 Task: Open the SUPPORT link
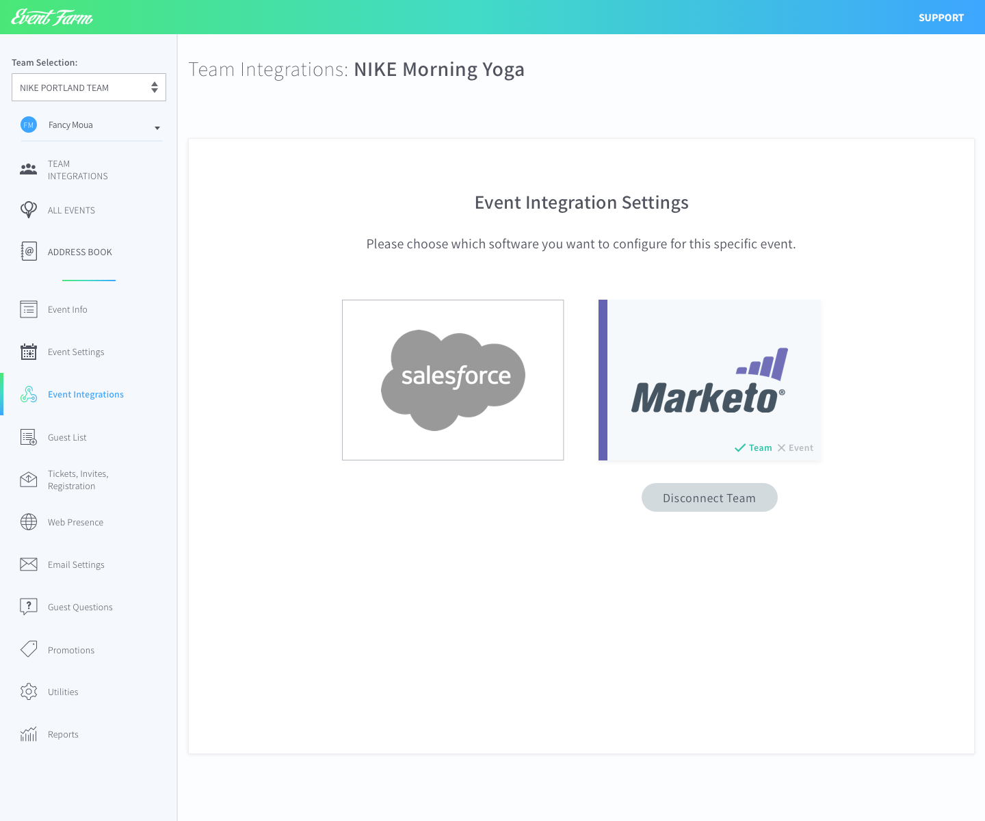coord(941,18)
